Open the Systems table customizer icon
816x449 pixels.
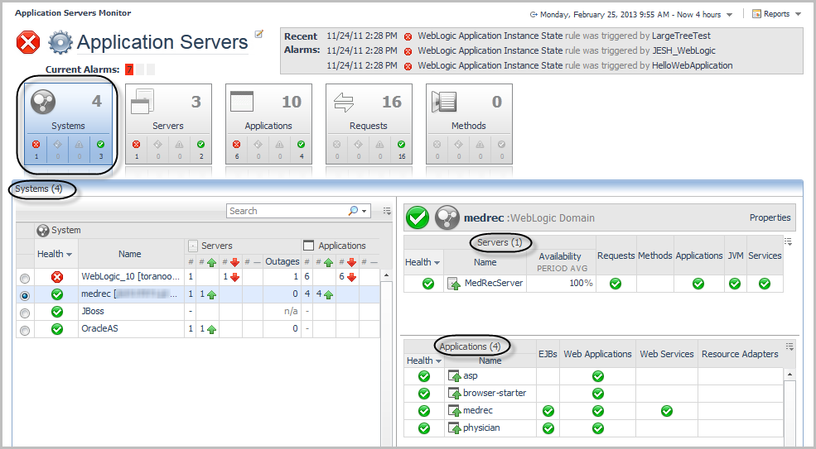[387, 211]
